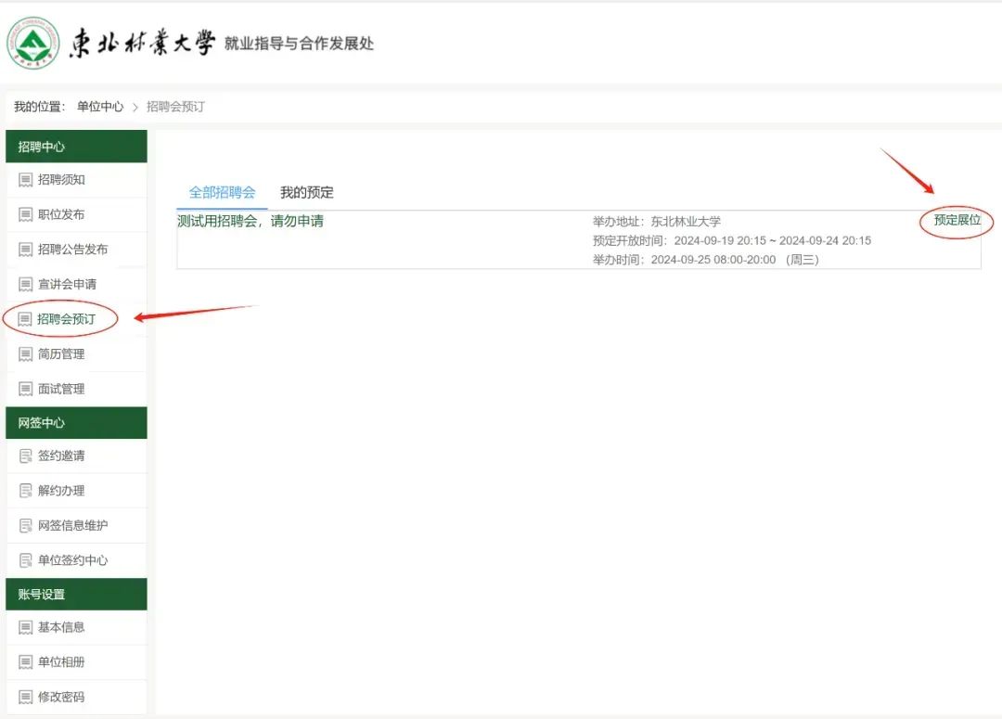Click the 单位相册 sidebar icon
1002x719 pixels.
(26, 662)
